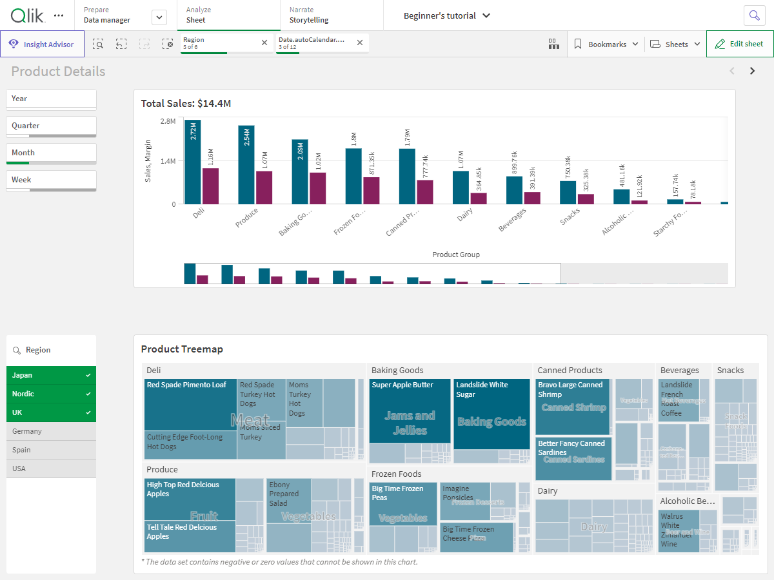Viewport: 774px width, 580px height.
Task: Click the mini chart scroll handle
Action: click(x=372, y=273)
